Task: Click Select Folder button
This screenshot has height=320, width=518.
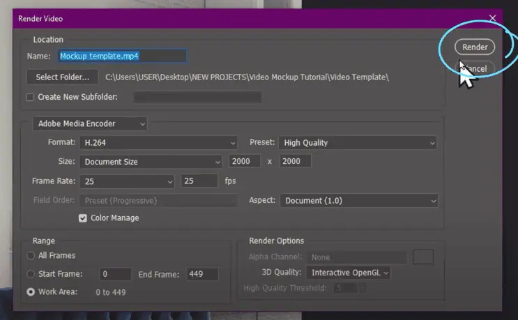Action: click(x=63, y=77)
